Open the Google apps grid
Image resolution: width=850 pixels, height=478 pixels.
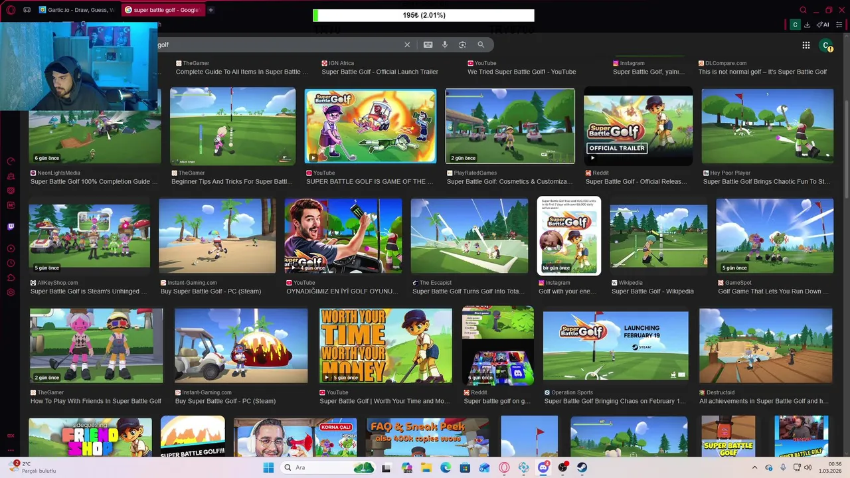(806, 45)
